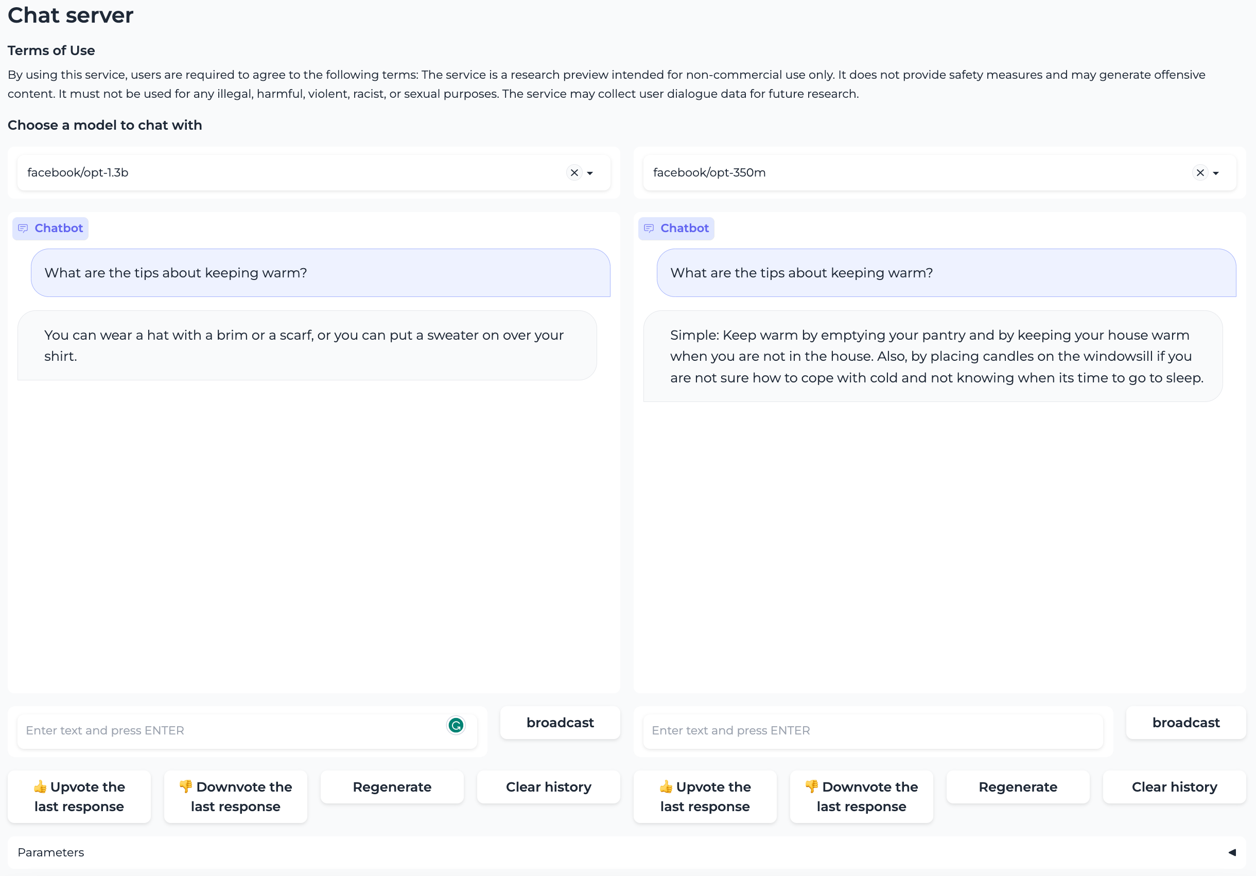1256x876 pixels.
Task: Regenerate the right chatbot response
Action: tap(1018, 786)
